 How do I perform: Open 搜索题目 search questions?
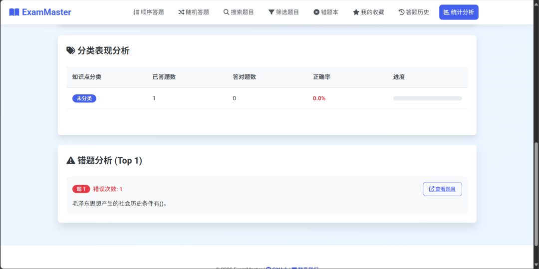pyautogui.click(x=239, y=12)
